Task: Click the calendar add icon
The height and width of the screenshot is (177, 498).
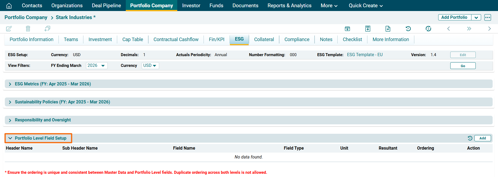Action: coord(347,28)
